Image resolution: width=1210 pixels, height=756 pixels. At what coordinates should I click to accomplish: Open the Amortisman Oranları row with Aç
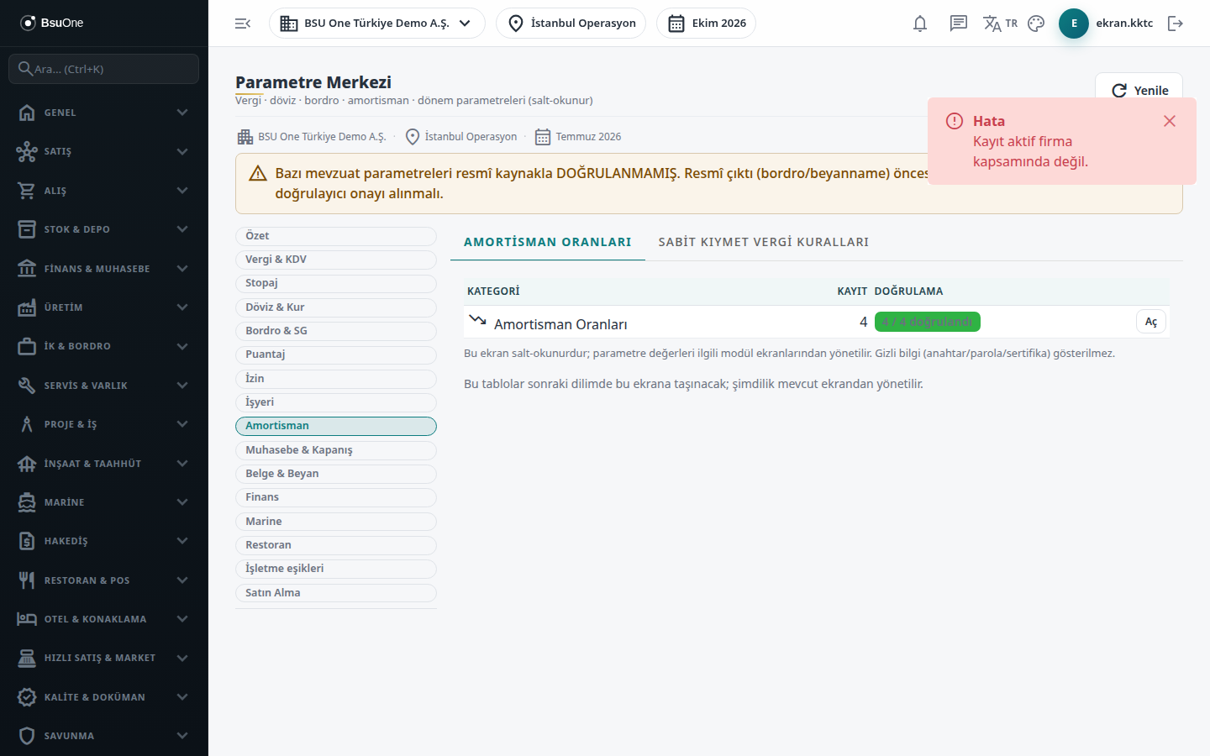[x=1151, y=322]
